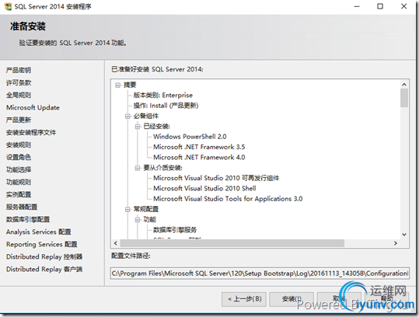Click the horizontal scroll-right arrow
The height and width of the screenshot is (317, 419).
[x=396, y=243]
